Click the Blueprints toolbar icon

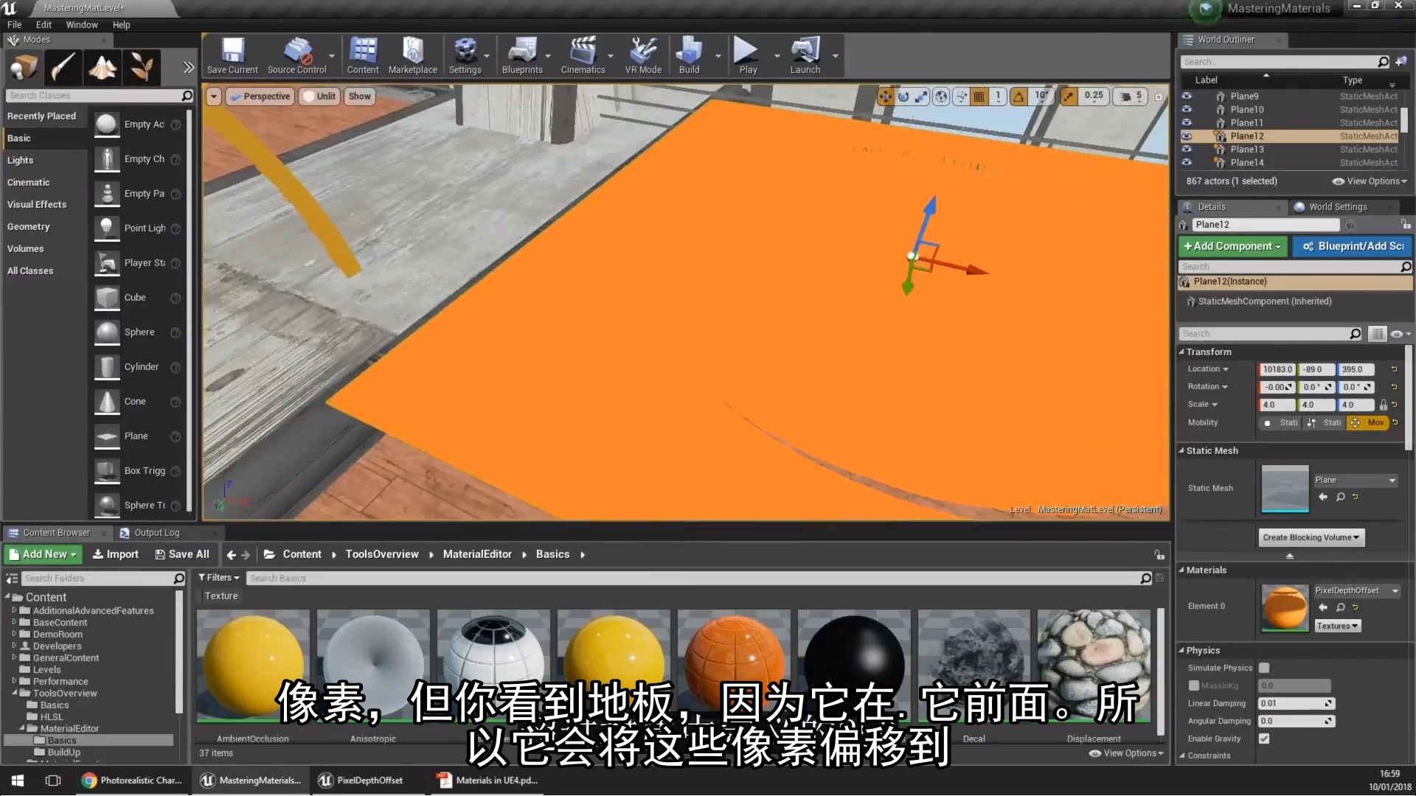coord(522,54)
